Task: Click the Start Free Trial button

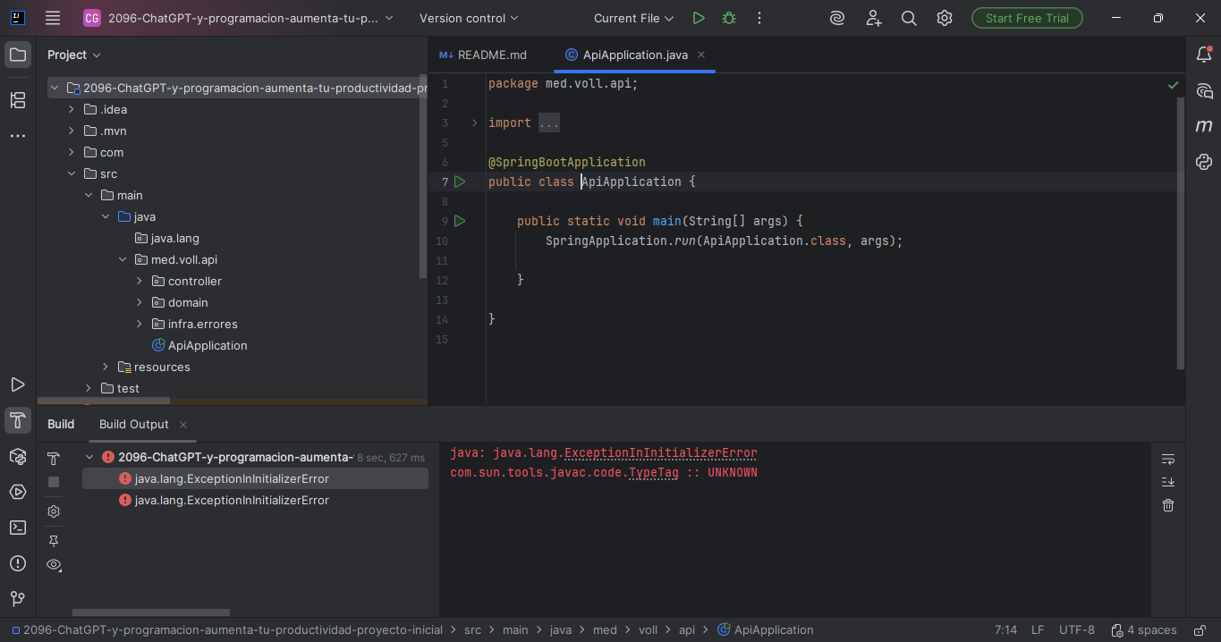Action: click(1027, 18)
